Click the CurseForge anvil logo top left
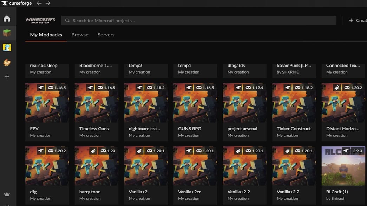 [4, 3]
